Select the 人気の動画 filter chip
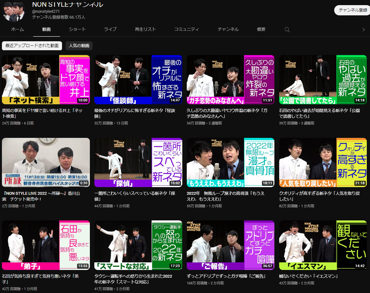 coord(79,45)
